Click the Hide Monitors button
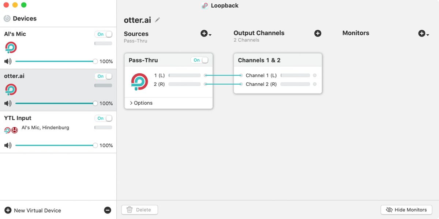Viewport: 439px width, 219px height. point(406,210)
